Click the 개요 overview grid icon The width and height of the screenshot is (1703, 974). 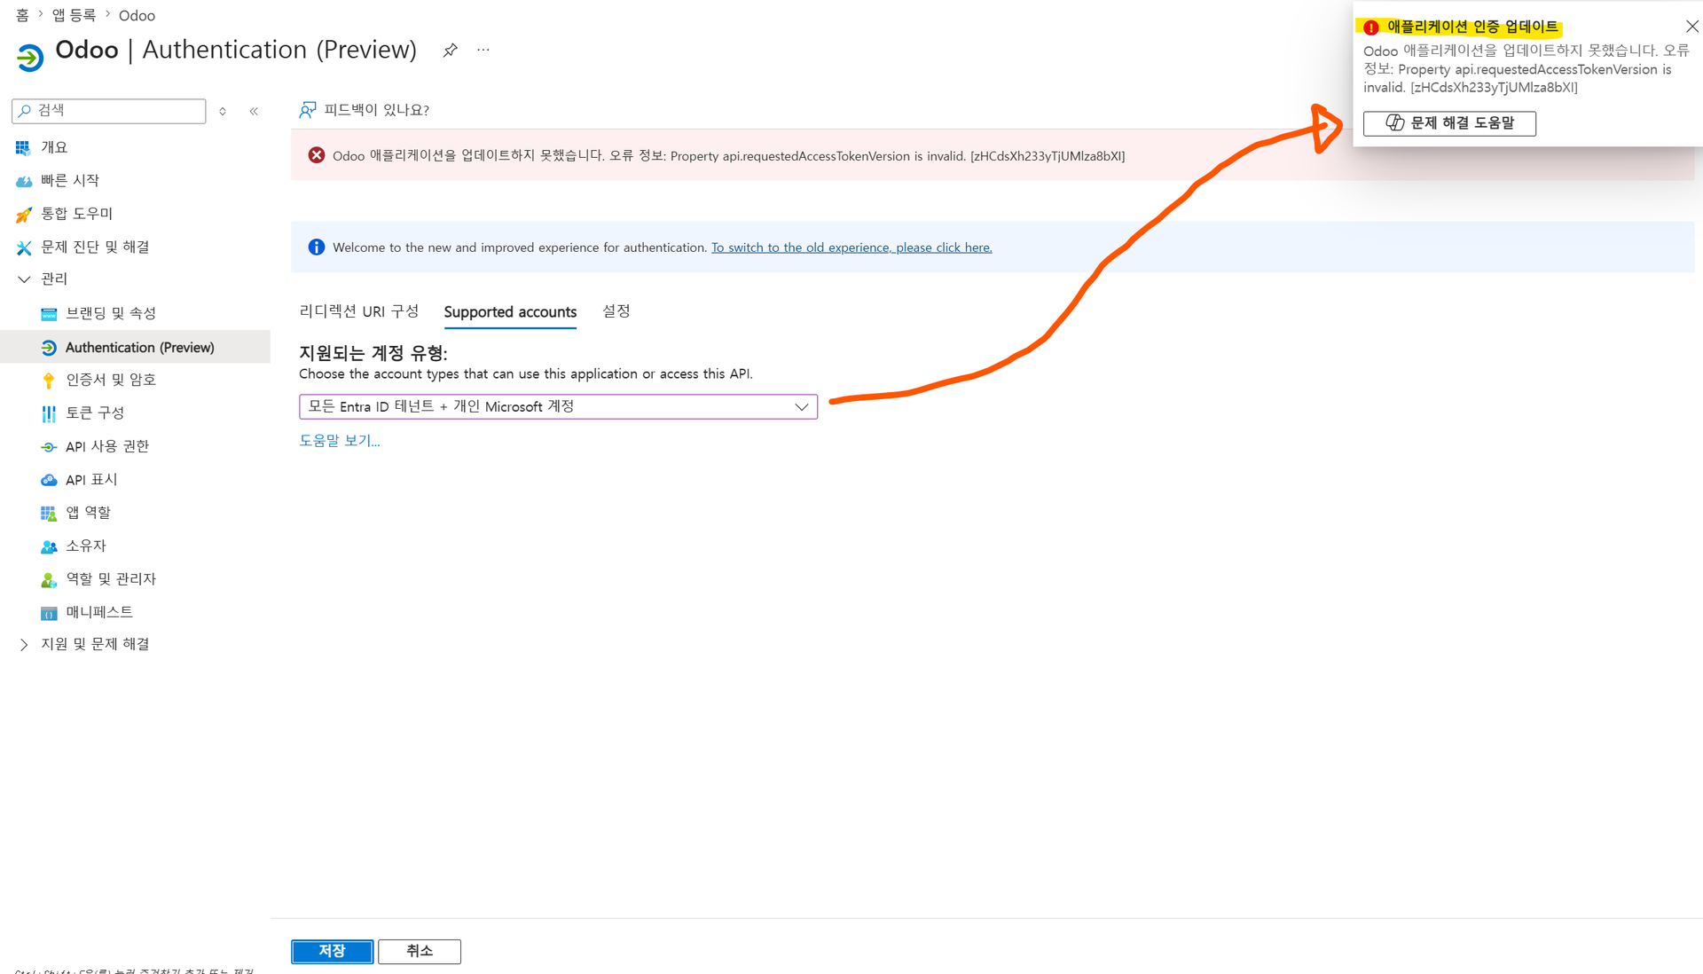pos(23,147)
